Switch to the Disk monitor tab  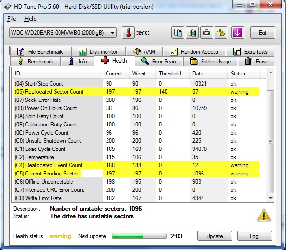click(x=98, y=51)
